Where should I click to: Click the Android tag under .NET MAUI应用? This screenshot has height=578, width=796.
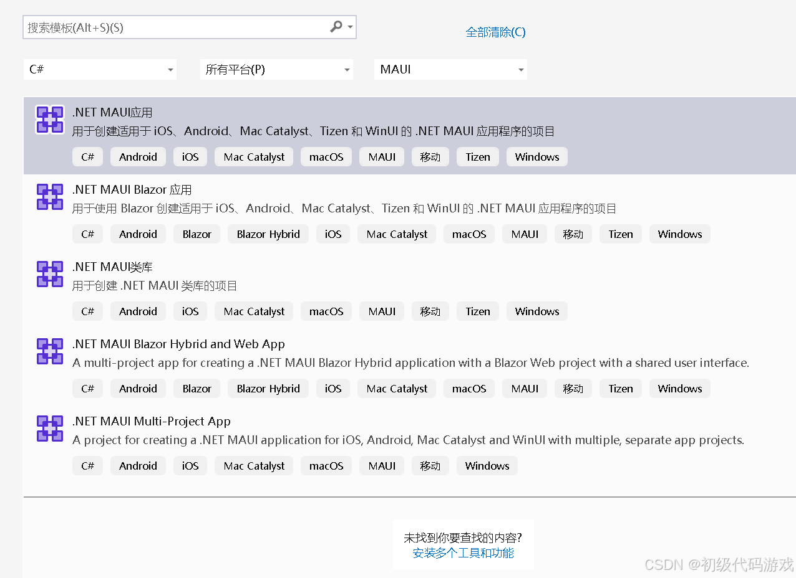coord(138,157)
